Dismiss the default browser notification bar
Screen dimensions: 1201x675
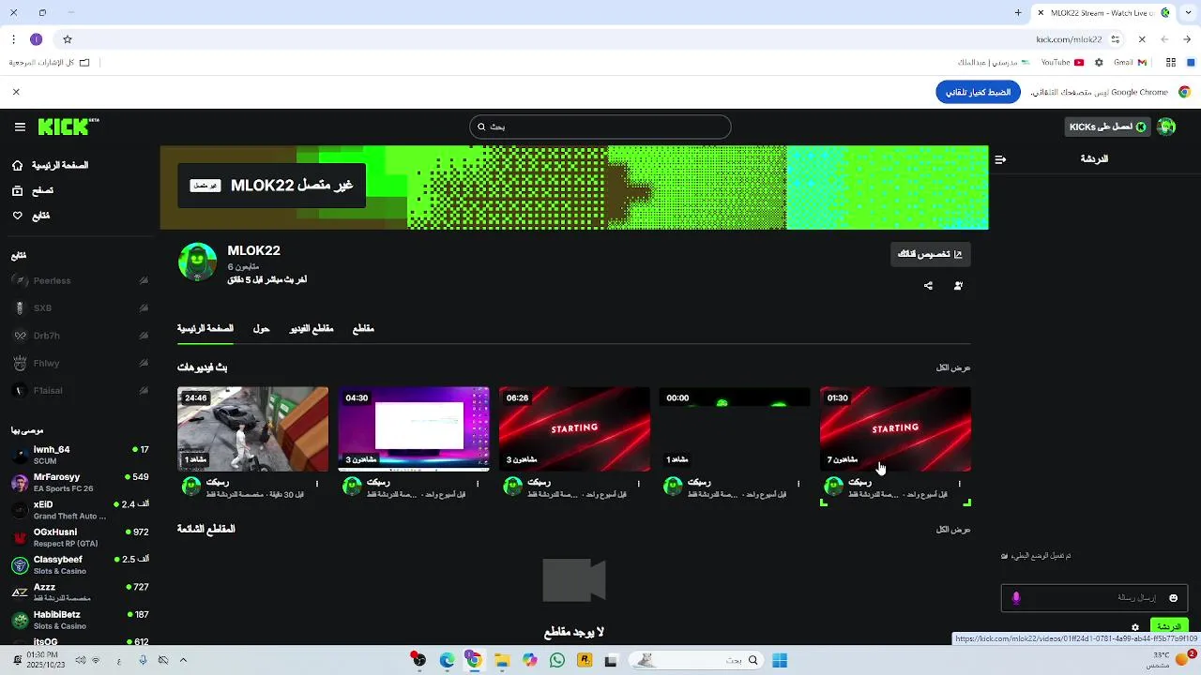(x=16, y=92)
